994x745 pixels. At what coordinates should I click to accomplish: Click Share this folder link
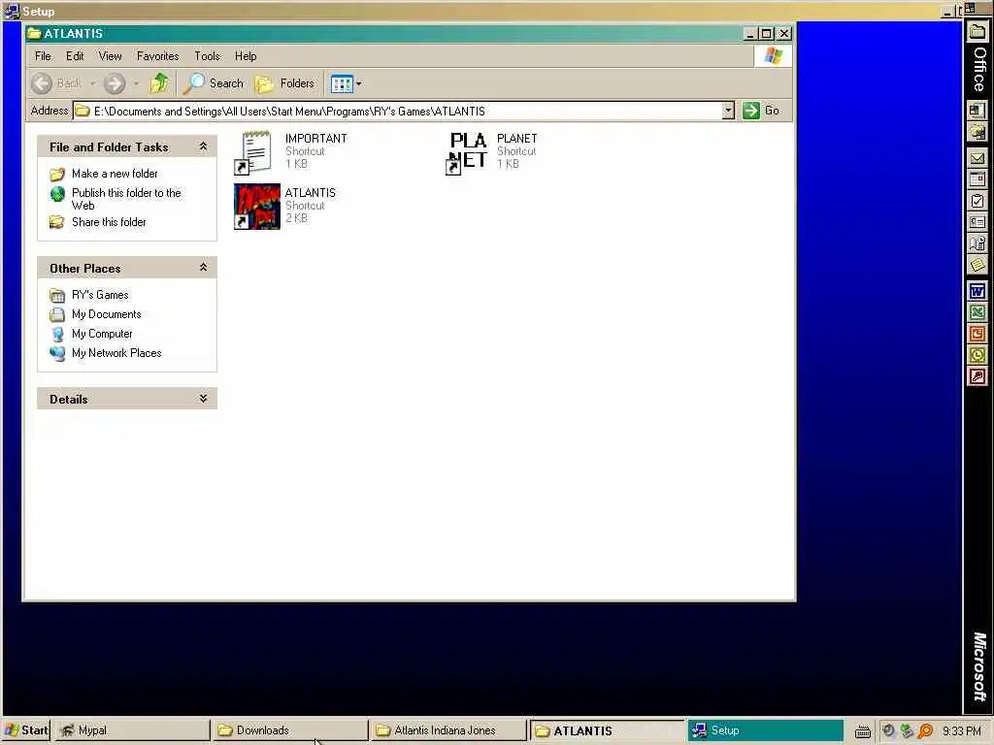109,222
